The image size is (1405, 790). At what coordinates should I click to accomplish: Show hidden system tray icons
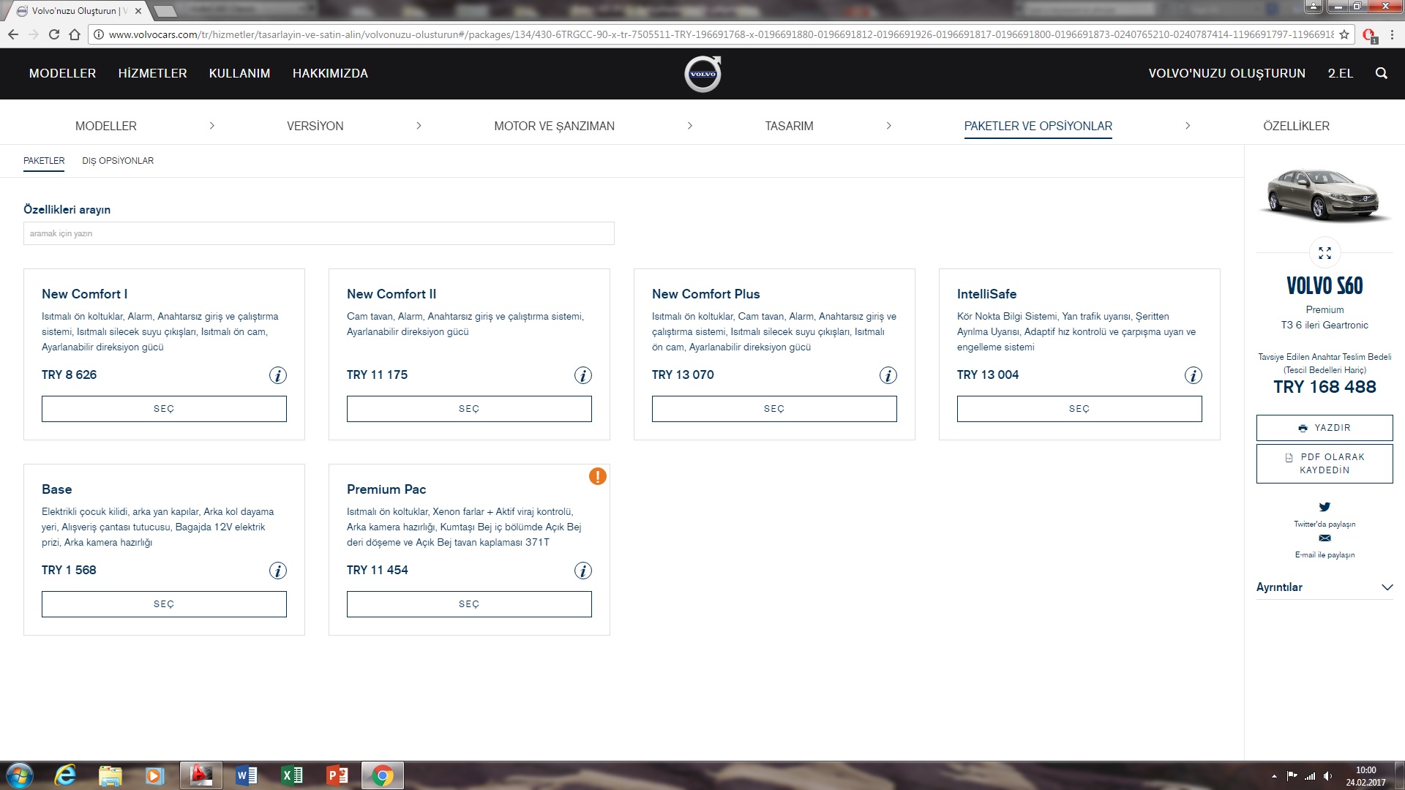(1274, 776)
